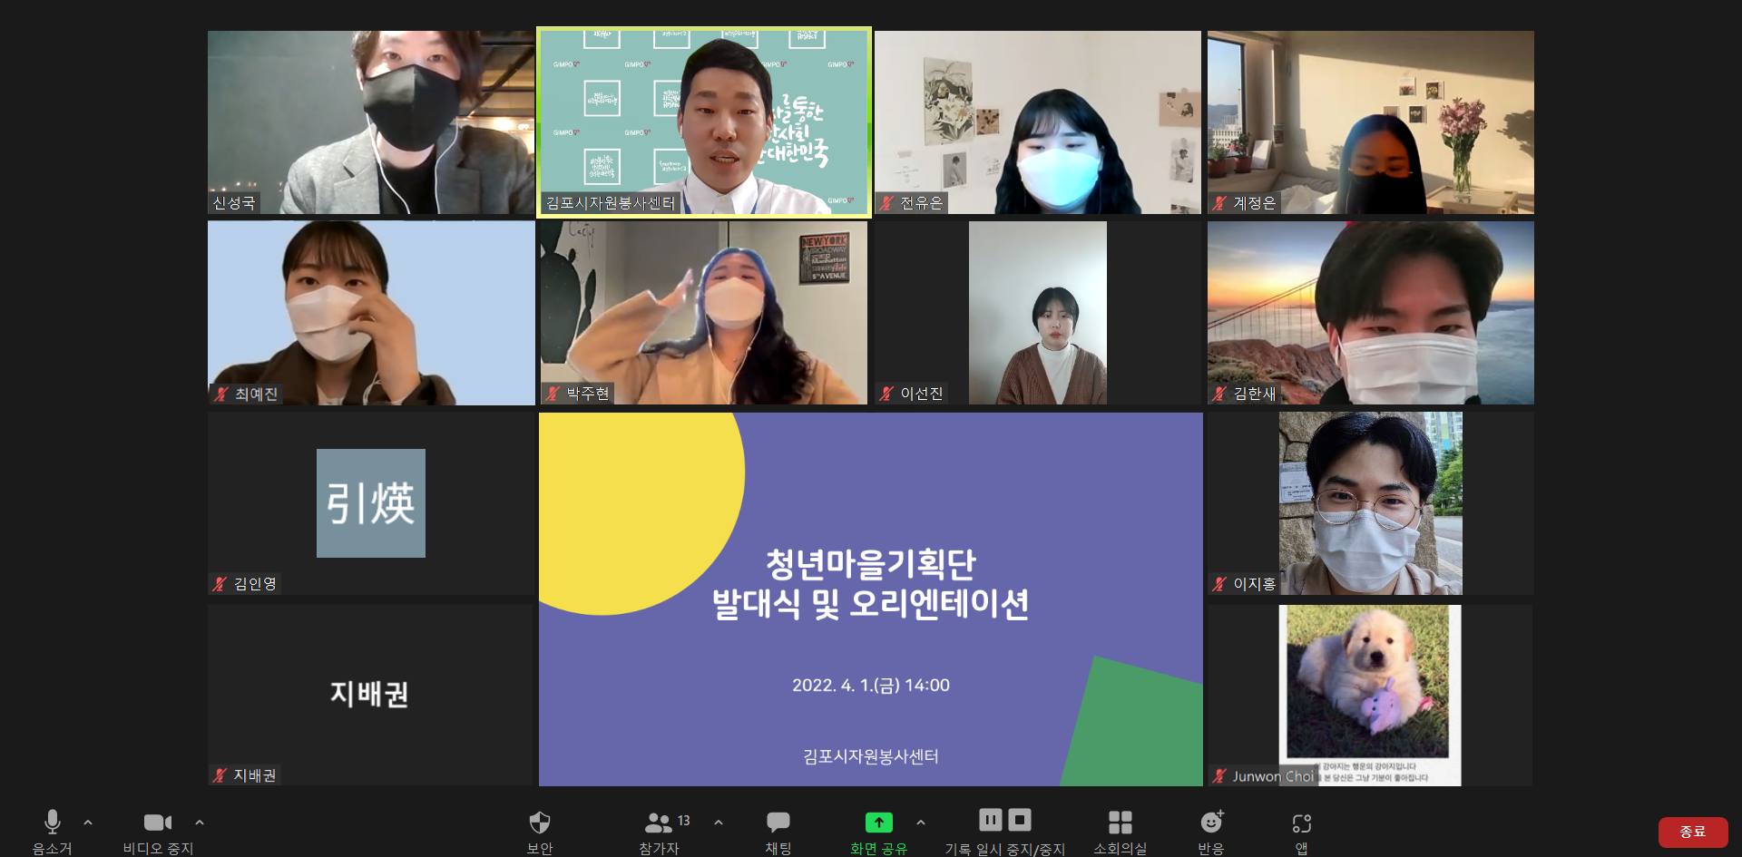Select the 김포시자원봉사센터 speaker video tile

pos(704,122)
